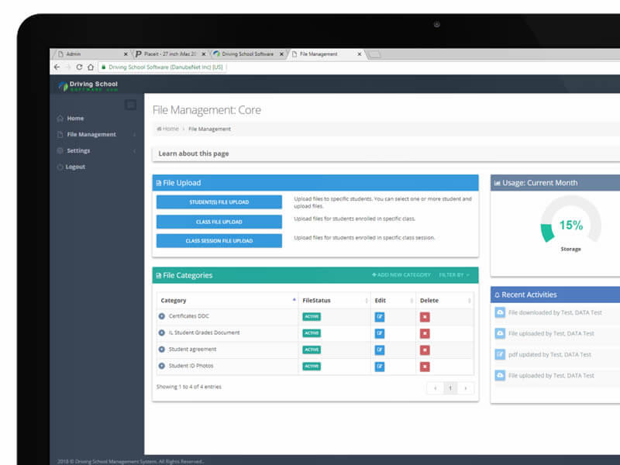Click the edit icon for Certificates DDC

click(x=380, y=316)
